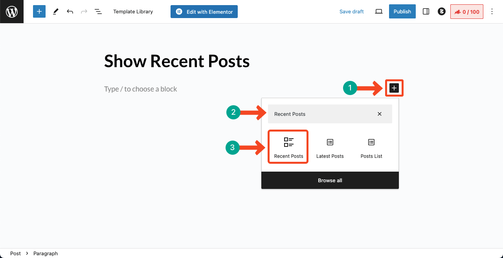
Task: Click the Save draft link
Action: click(x=352, y=12)
